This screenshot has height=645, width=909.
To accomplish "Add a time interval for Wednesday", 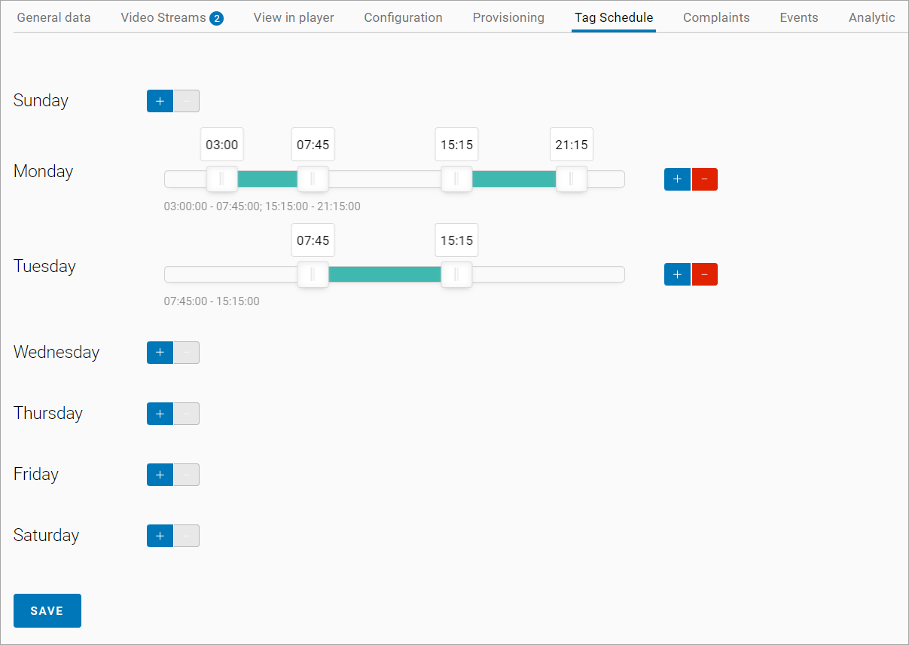I will coord(160,353).
